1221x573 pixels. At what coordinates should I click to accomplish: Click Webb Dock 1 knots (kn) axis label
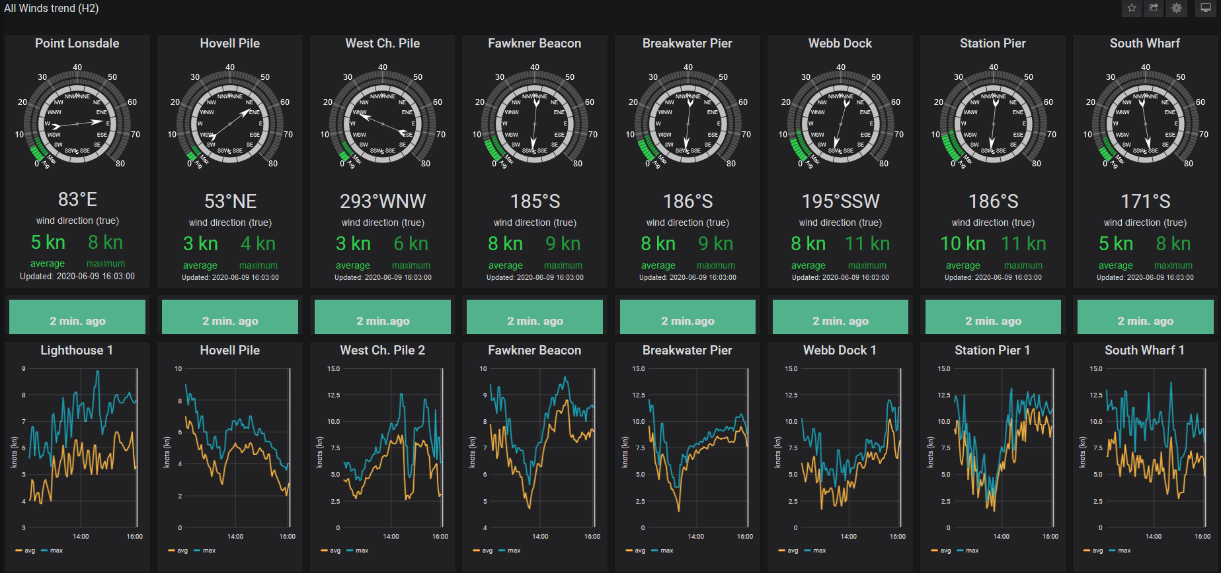tap(777, 452)
